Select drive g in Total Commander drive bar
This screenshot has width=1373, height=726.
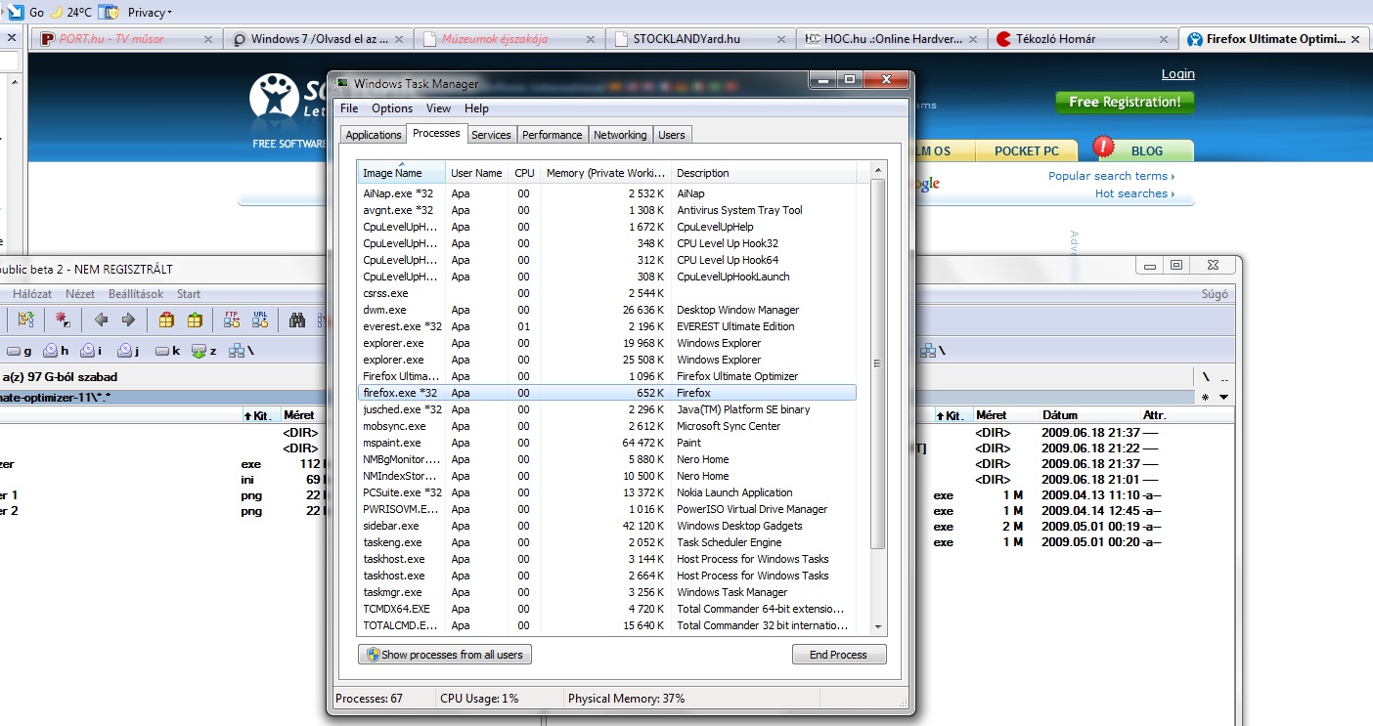20,351
